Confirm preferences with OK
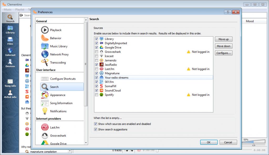 pos(209,142)
